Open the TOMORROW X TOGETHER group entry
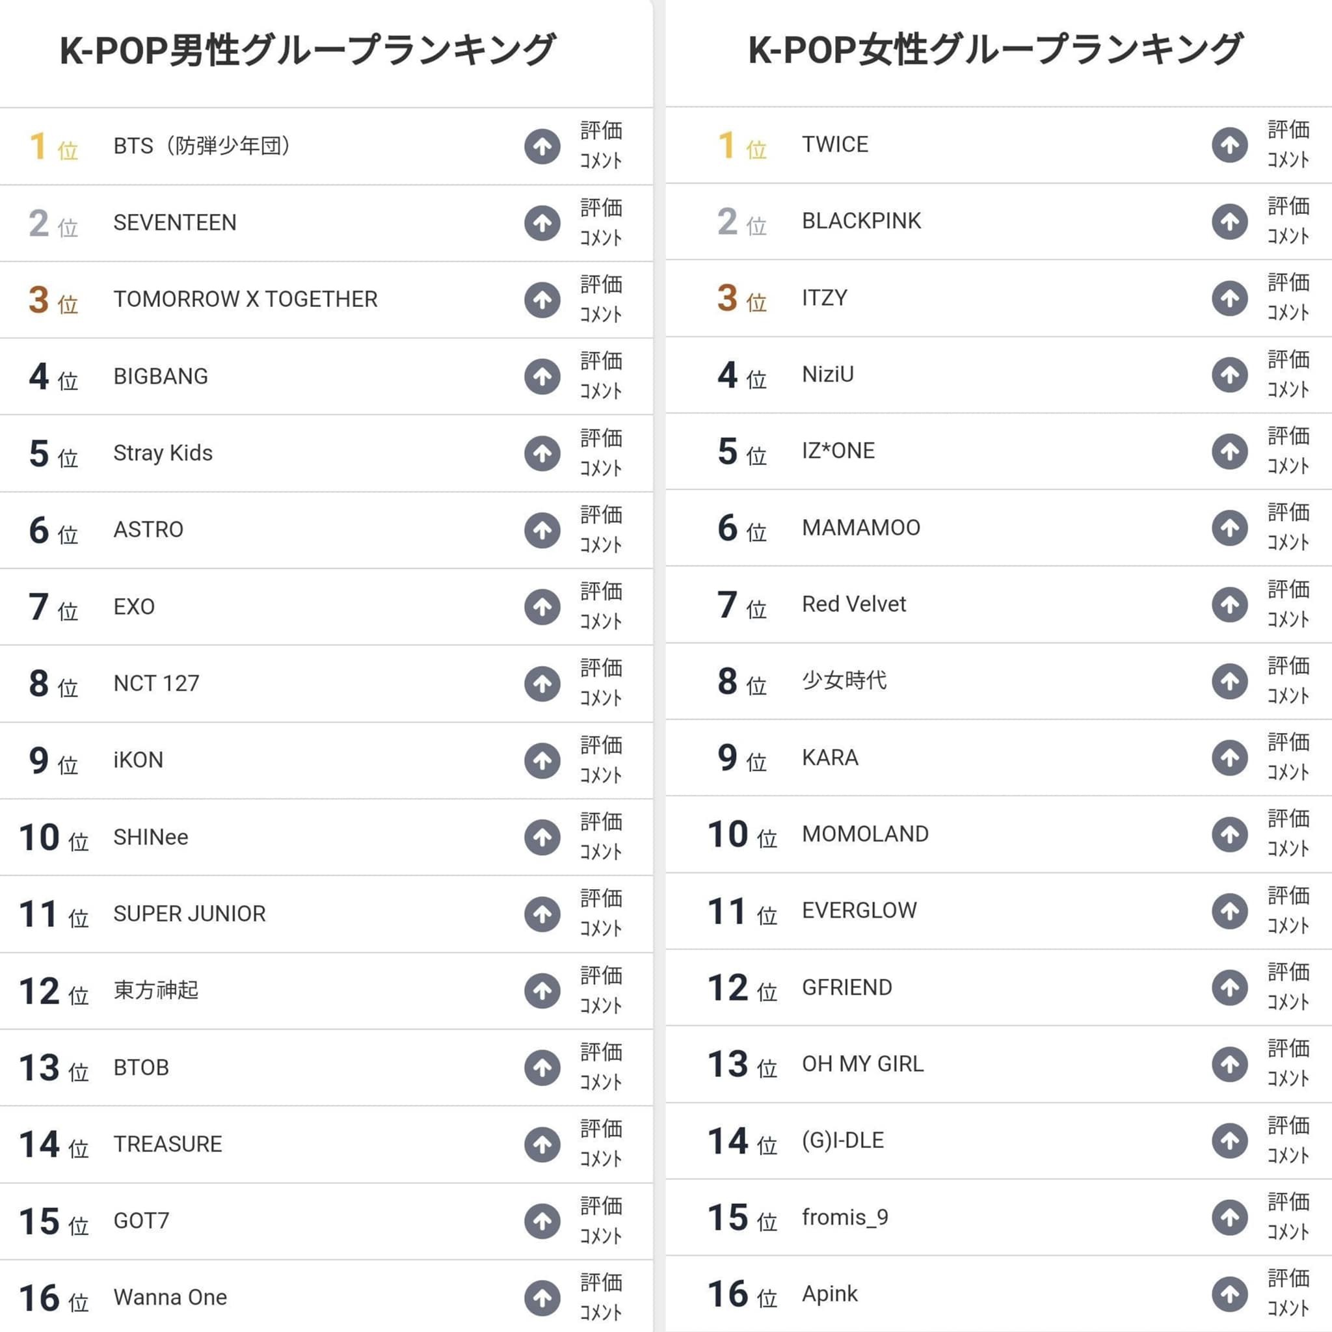 pyautogui.click(x=245, y=299)
